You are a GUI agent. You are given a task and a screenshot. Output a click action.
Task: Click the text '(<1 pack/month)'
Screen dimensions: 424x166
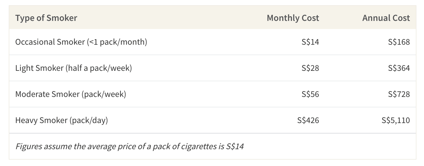[x=117, y=42]
